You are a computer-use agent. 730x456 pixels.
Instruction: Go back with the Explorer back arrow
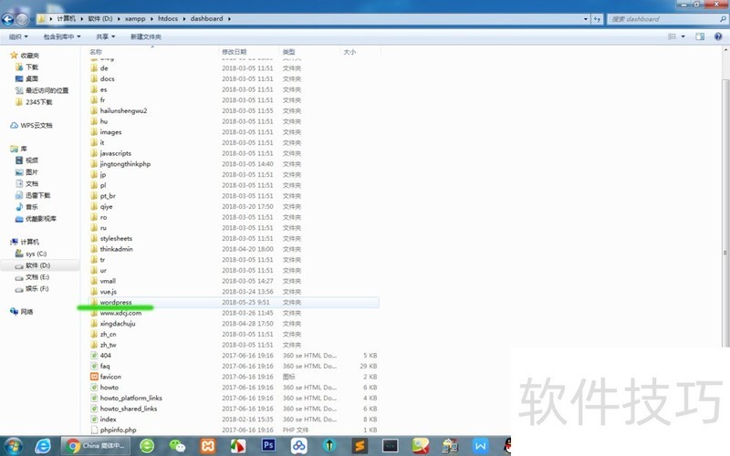(x=7, y=19)
